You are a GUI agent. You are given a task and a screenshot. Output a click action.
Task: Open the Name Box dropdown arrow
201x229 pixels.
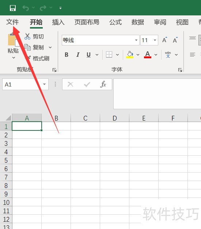pyautogui.click(x=45, y=84)
